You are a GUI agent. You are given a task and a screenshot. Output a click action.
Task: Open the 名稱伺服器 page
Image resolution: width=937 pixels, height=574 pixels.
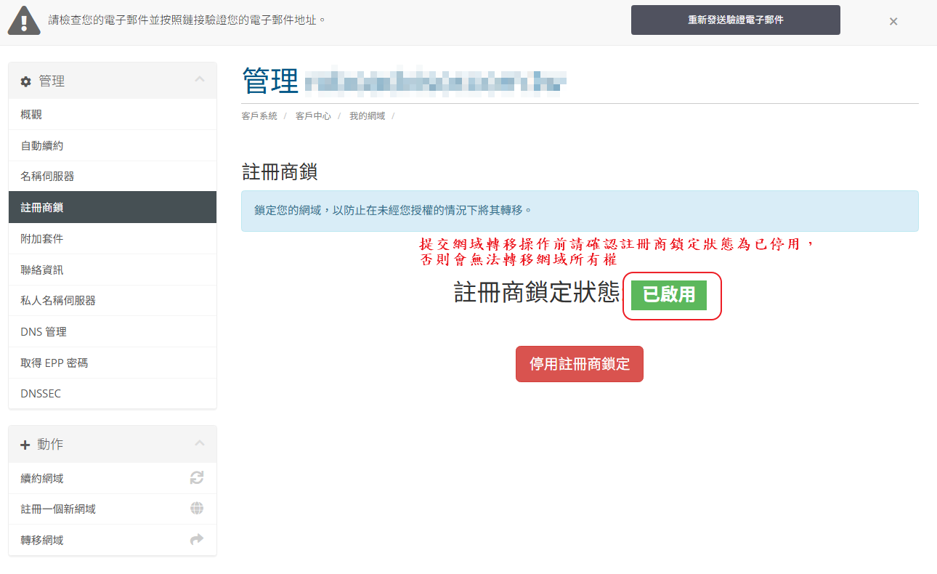[x=47, y=177]
